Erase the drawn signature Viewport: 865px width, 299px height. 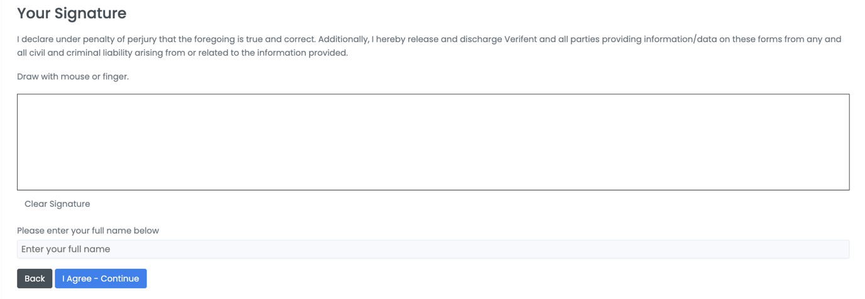57,204
